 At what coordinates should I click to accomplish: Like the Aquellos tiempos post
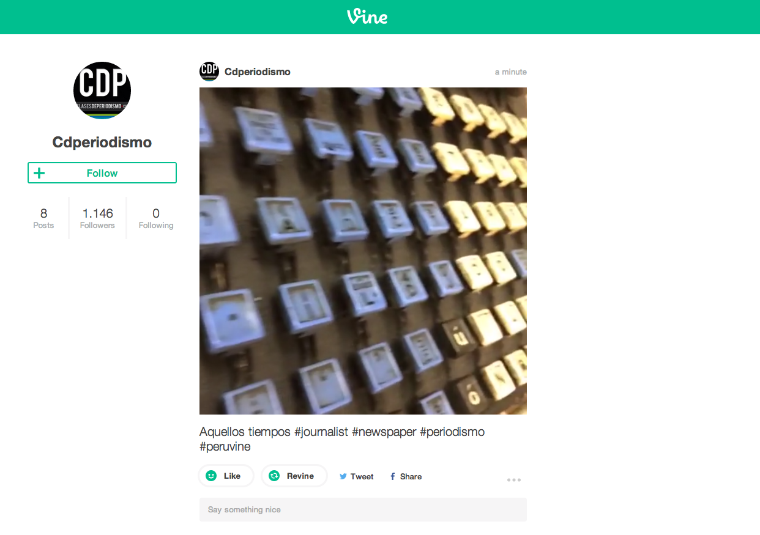pyautogui.click(x=226, y=476)
